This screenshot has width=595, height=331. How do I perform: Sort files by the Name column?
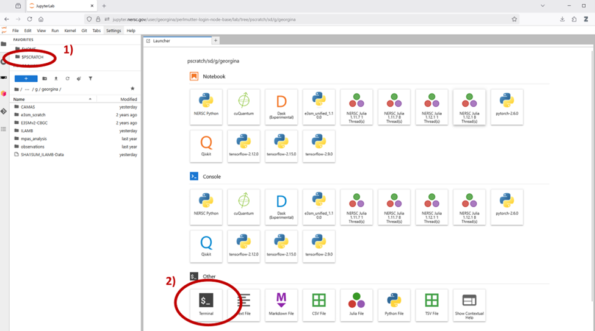[x=20, y=99]
